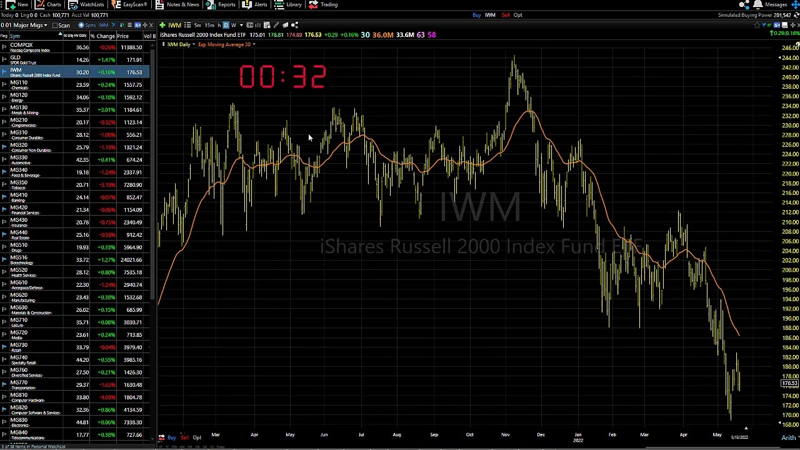Select the 15m timeframe
Screen dimensions: 800x450
[x=209, y=25]
